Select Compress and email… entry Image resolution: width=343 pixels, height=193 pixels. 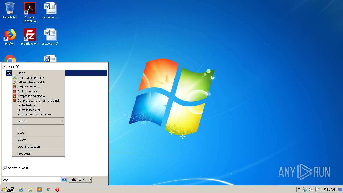(x=38, y=96)
